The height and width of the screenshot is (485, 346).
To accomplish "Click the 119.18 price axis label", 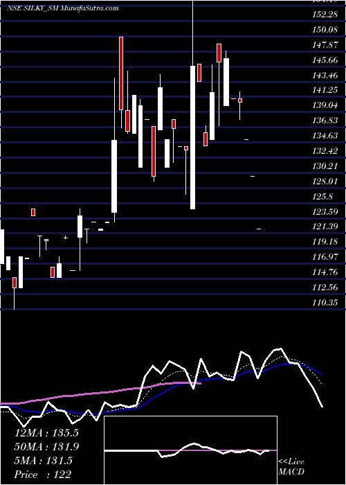I will tap(326, 242).
